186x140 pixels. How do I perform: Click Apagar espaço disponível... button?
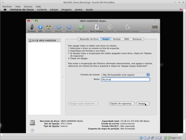[x=83, y=104]
